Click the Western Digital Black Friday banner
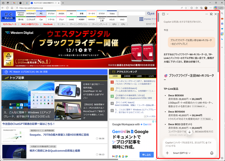The image size is (225, 161). coord(79,47)
